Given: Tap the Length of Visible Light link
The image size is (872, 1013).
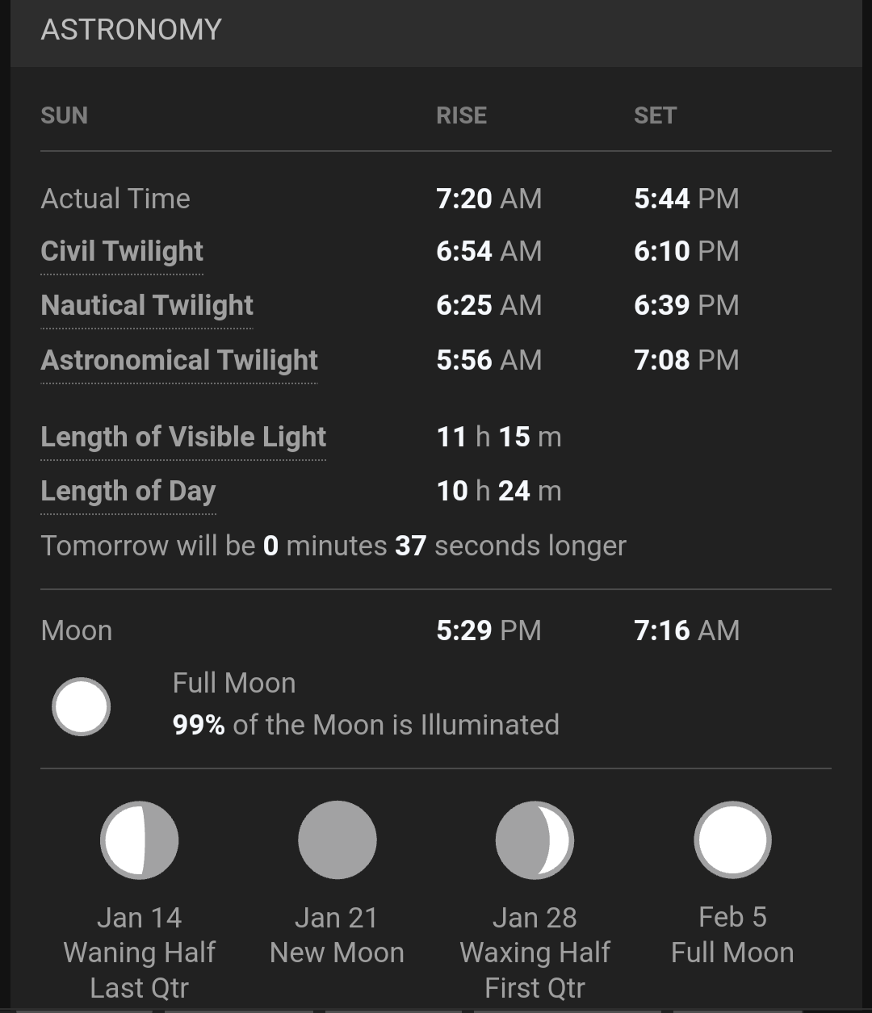Looking at the screenshot, I should click(183, 437).
